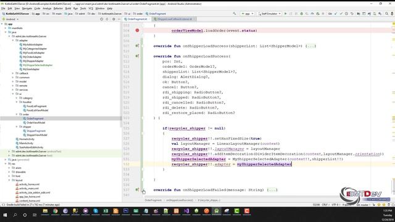This screenshot has height=222, width=395.
Task: Open Photoshop from the taskbar
Action: coord(126,211)
